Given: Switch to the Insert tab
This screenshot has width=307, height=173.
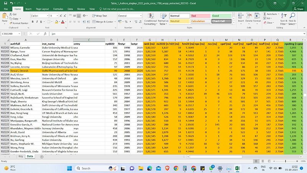Looking at the screenshot, I should coord(28,9).
